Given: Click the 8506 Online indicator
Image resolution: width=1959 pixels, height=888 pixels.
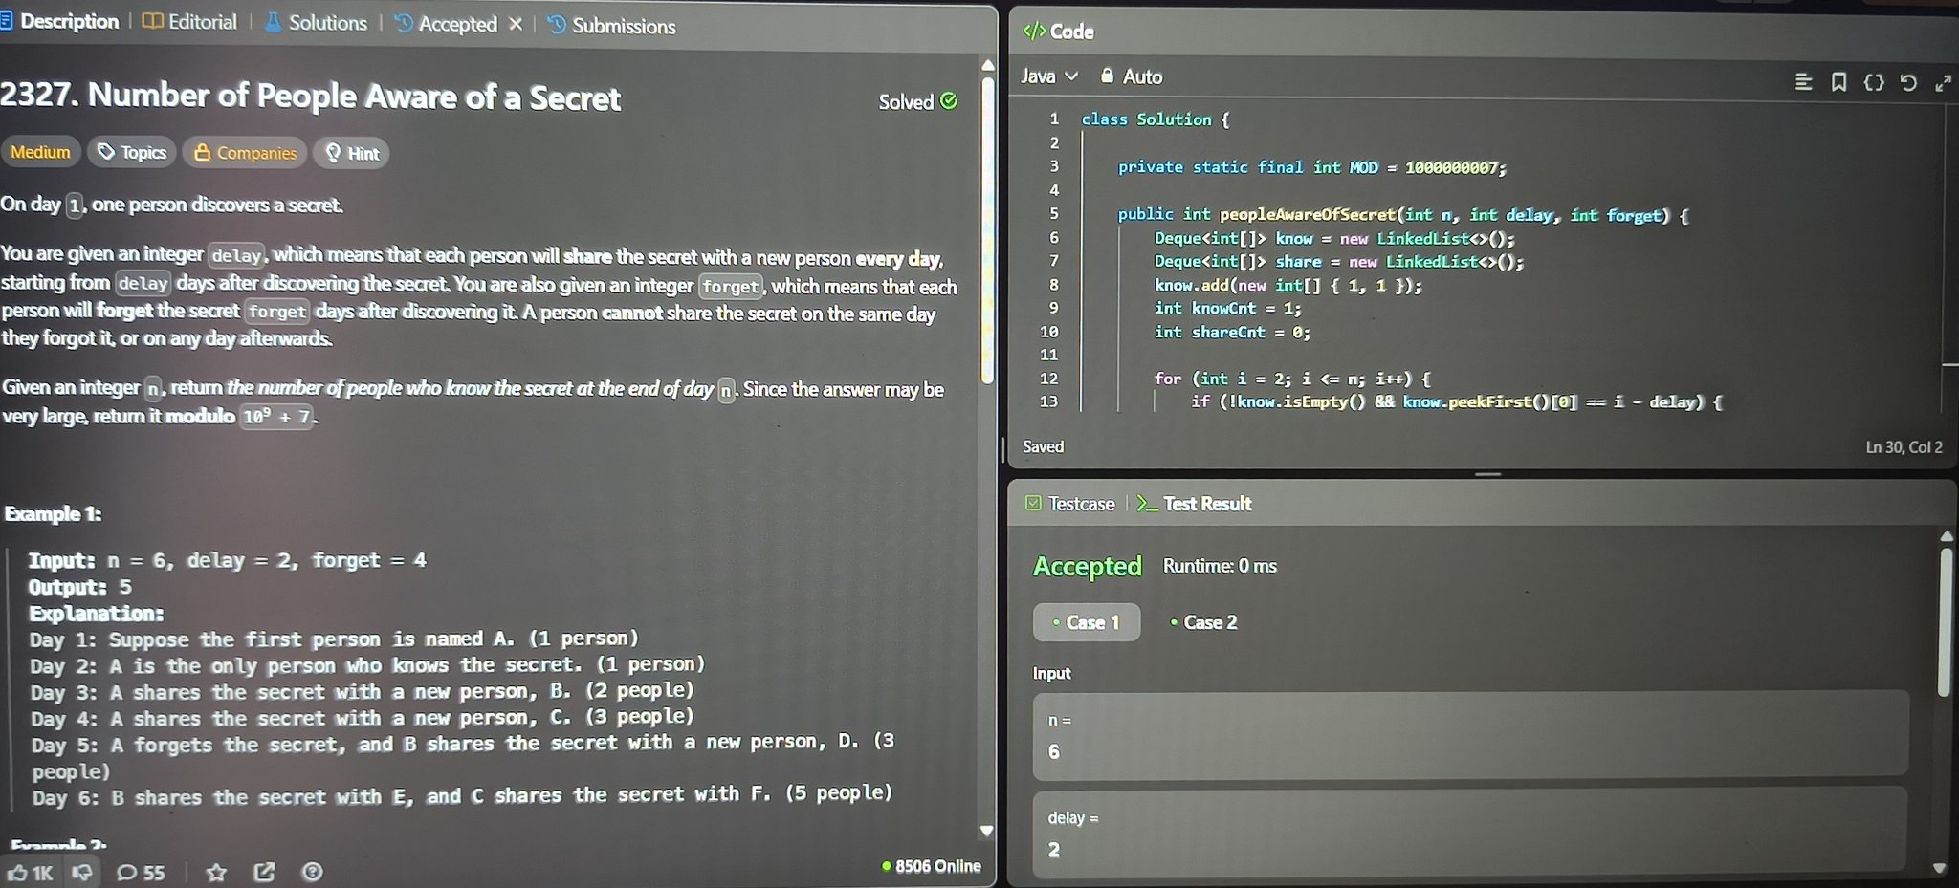Looking at the screenshot, I should click(932, 866).
